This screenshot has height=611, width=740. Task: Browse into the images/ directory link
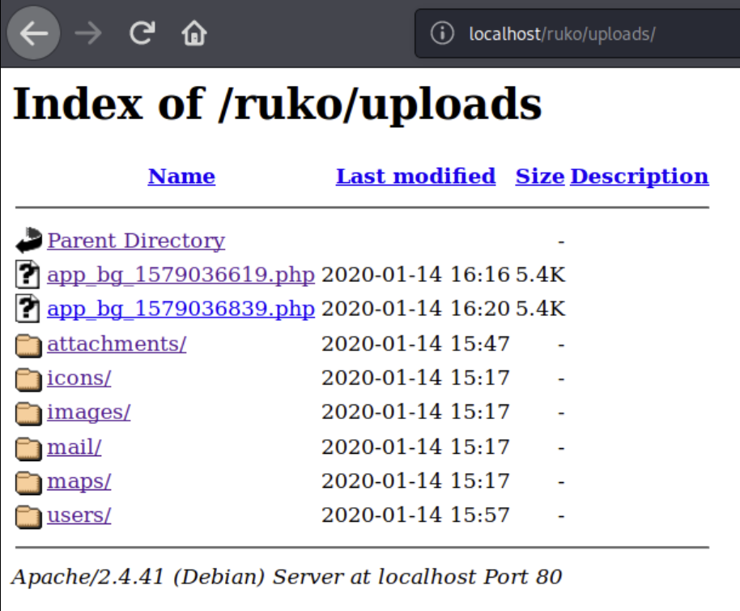88,412
